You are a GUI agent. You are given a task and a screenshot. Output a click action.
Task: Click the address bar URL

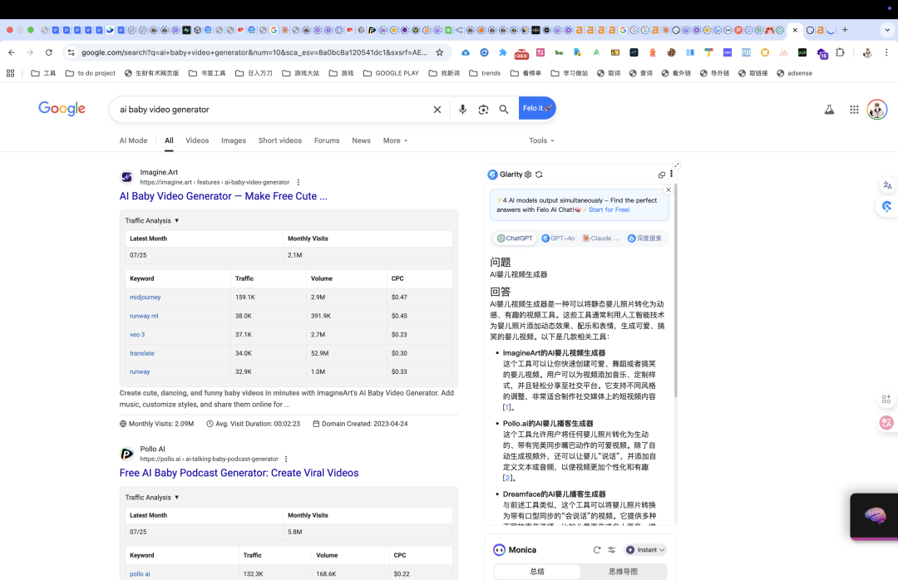tap(254, 52)
